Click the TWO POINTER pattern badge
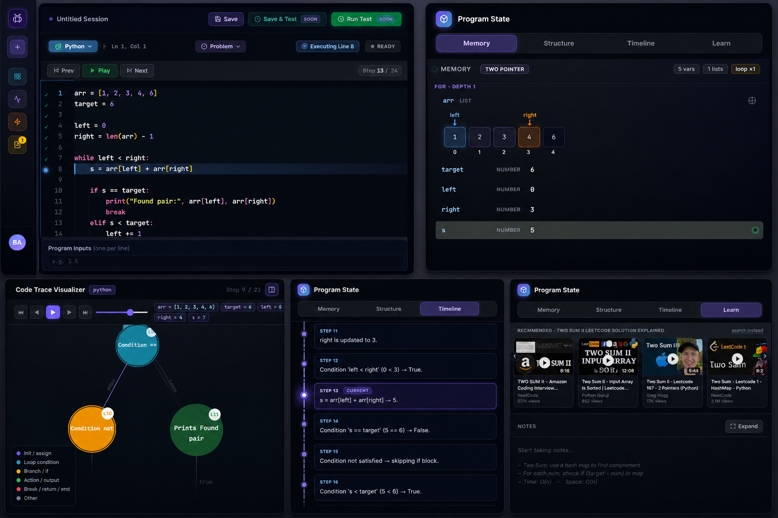This screenshot has width=778, height=518. (504, 69)
